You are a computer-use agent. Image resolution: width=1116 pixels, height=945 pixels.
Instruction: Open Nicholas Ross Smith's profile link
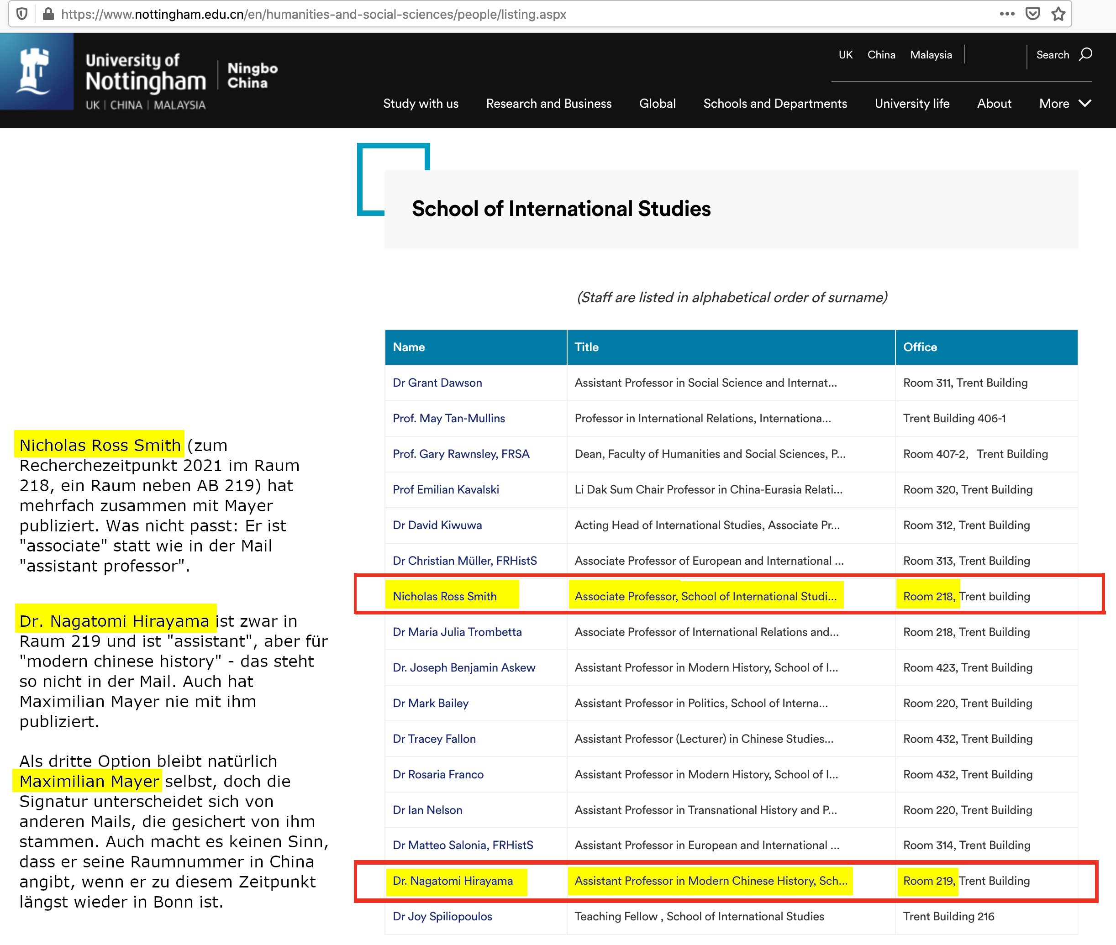click(444, 596)
